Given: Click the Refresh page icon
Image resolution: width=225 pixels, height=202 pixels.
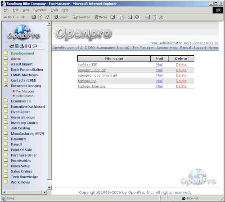Looking at the screenshot, I should (40, 17).
